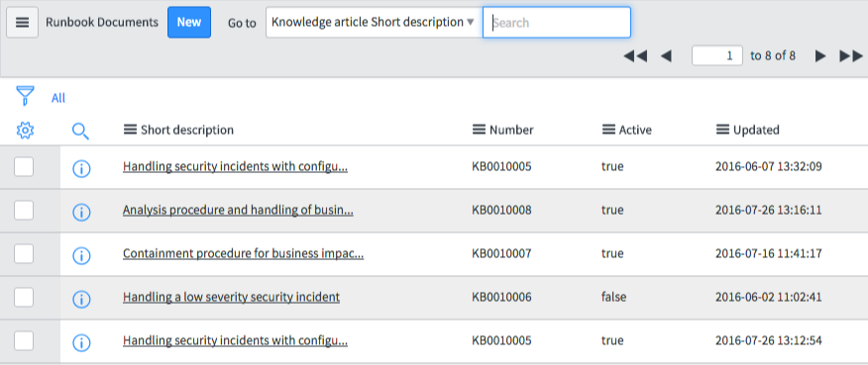
Task: Go to the previous page arrow
Action: point(667,55)
